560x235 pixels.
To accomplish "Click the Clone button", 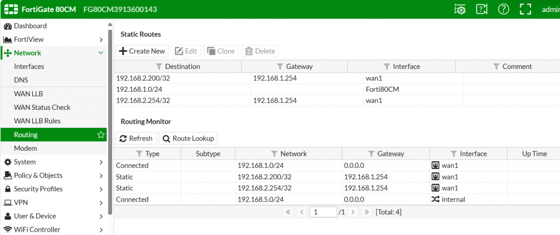I will tap(221, 51).
